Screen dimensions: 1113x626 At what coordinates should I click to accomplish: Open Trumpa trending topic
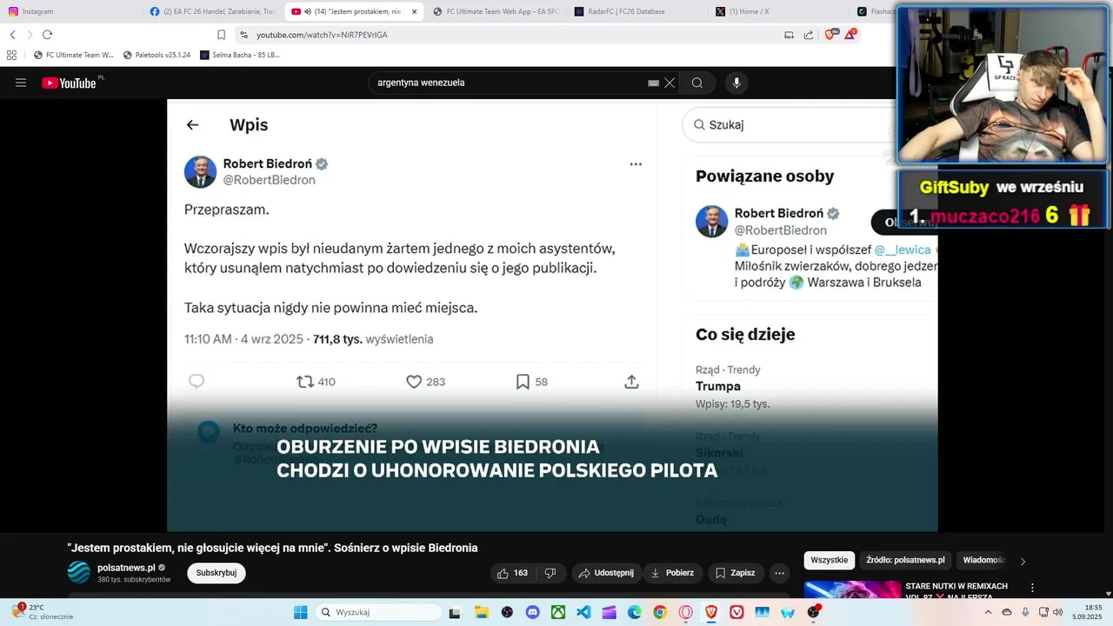(718, 386)
